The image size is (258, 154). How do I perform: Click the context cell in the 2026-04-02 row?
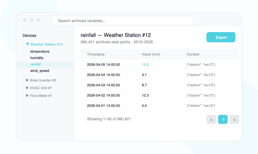(x=201, y=95)
